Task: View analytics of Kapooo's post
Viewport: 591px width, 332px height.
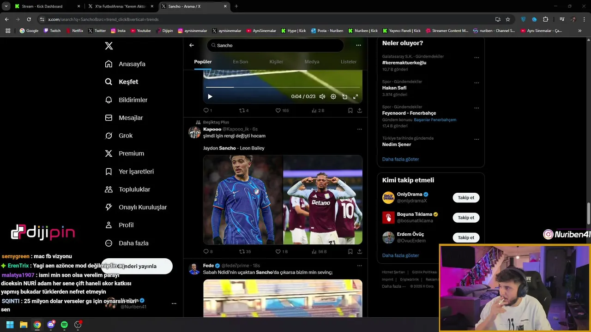Action: tap(319, 252)
